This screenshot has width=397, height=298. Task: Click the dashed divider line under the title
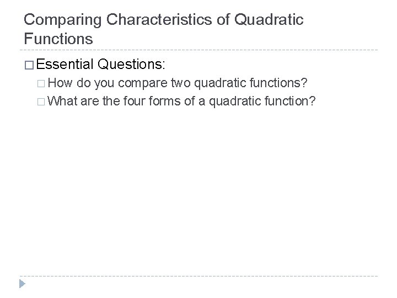pos(198,51)
